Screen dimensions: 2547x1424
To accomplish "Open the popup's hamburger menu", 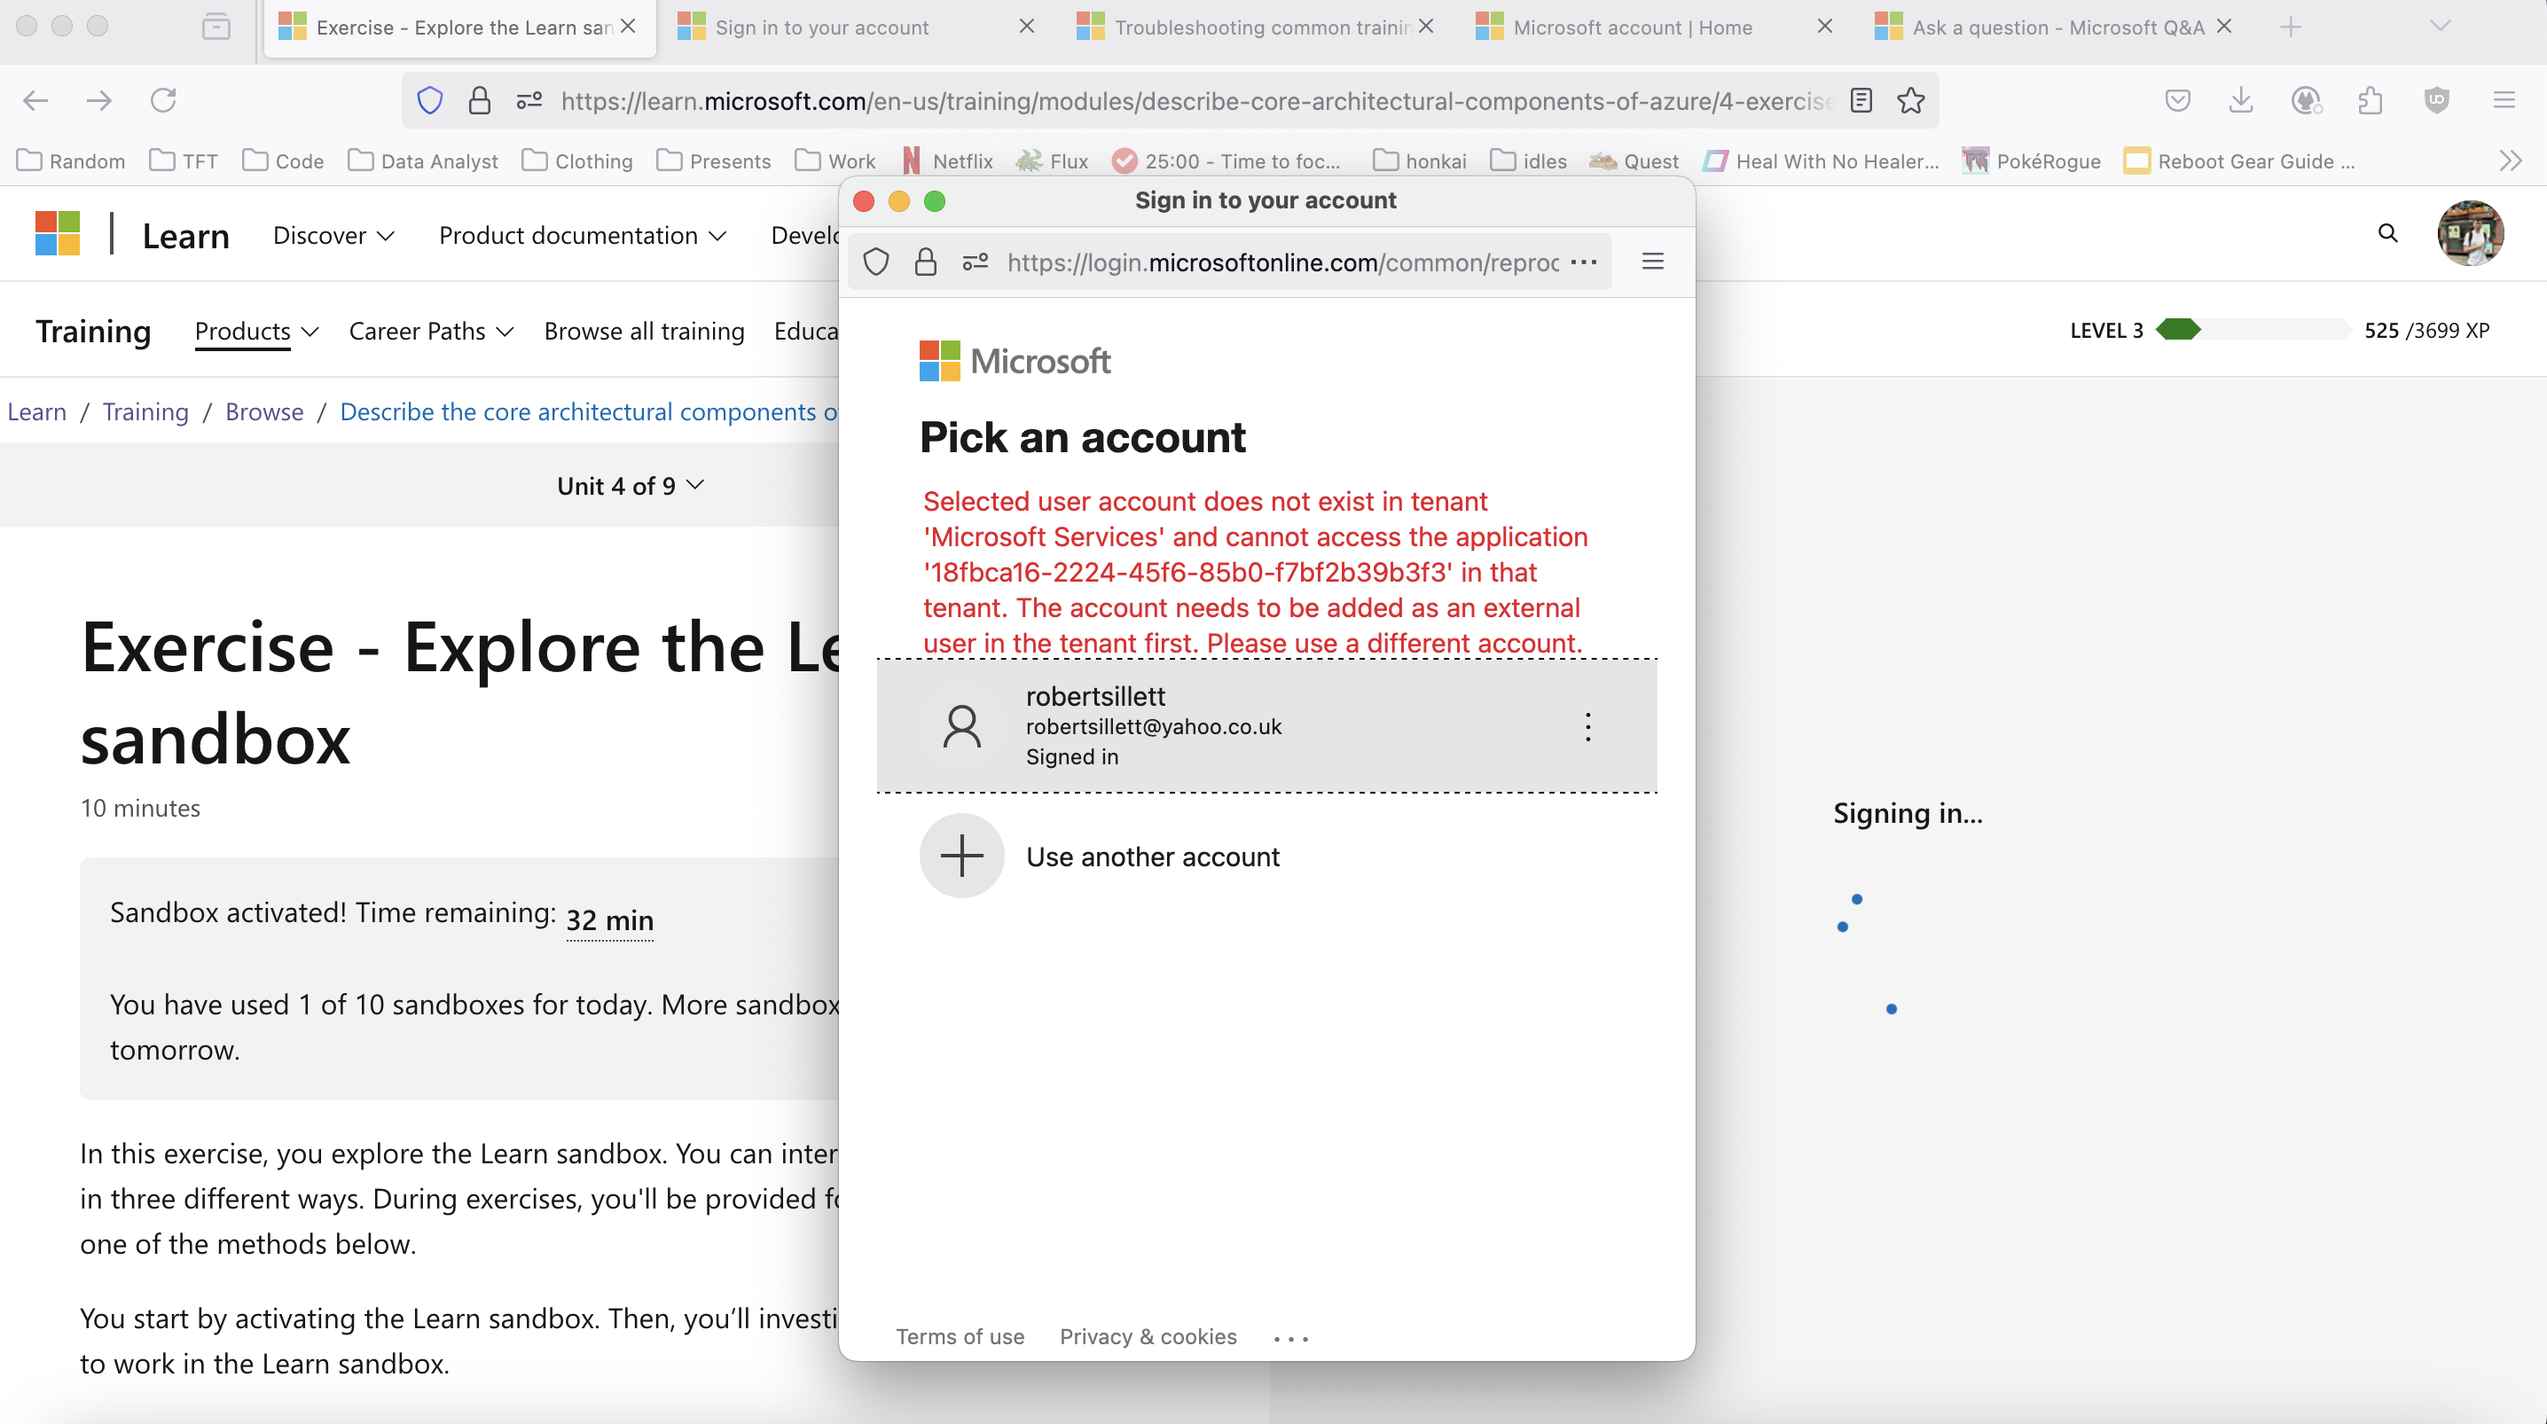I will pos(1653,261).
